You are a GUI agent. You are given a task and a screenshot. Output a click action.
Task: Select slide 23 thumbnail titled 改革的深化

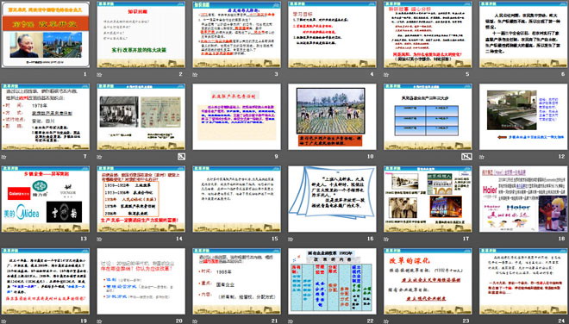(428, 281)
